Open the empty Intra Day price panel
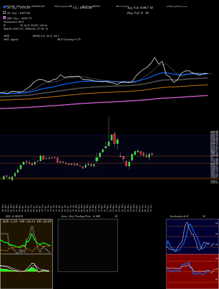This screenshot has height=289, width=219. click(88, 245)
